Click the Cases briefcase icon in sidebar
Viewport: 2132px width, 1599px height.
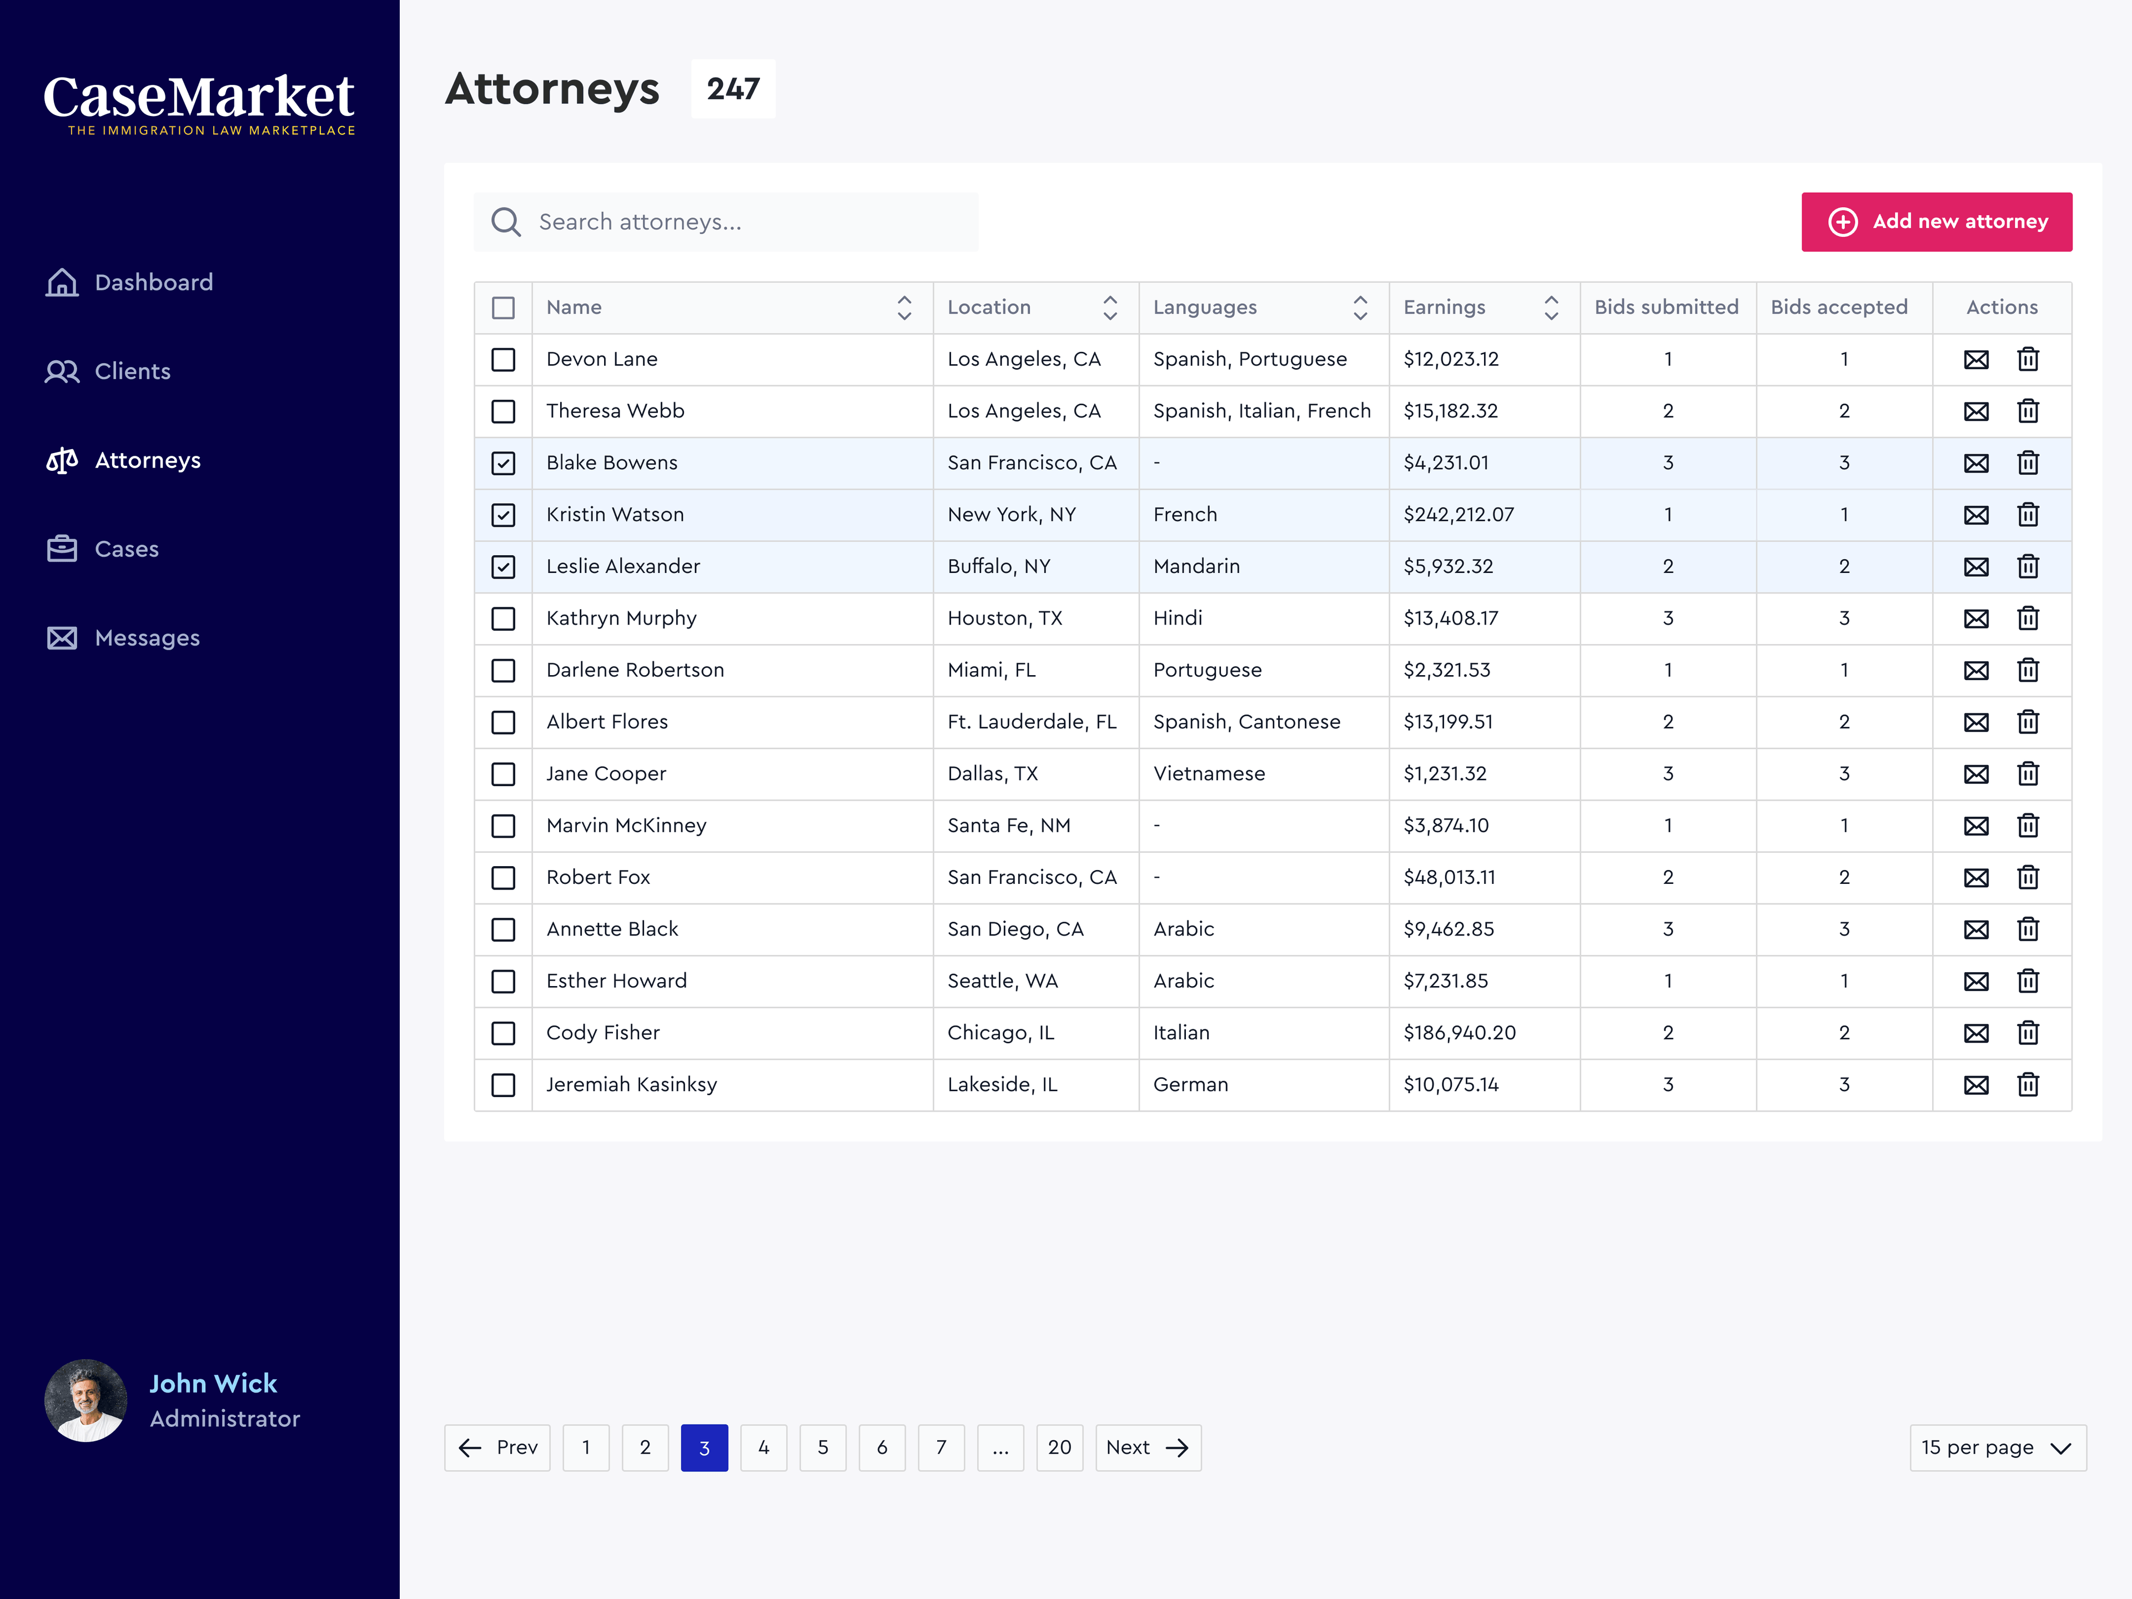(x=63, y=549)
